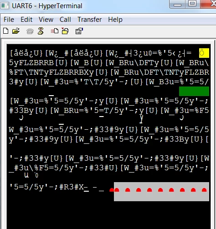This screenshot has height=229, width=216.
Task: Click terminal line starting with 5yFLZBRRB
Action: point(109,63)
